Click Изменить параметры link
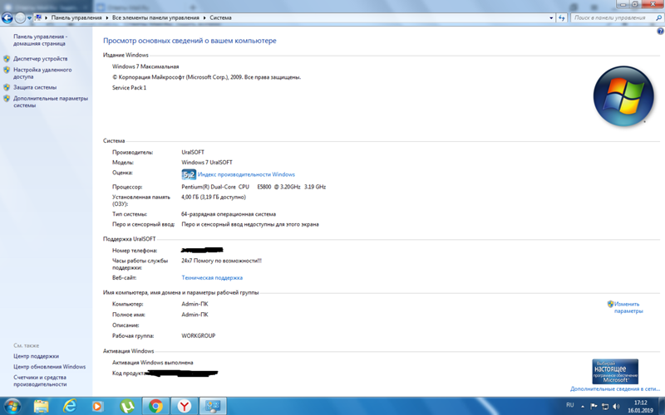This screenshot has height=415, width=665. click(628, 307)
